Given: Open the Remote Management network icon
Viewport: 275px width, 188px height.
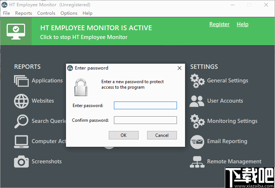Looking at the screenshot, I should pyautogui.click(x=197, y=162).
